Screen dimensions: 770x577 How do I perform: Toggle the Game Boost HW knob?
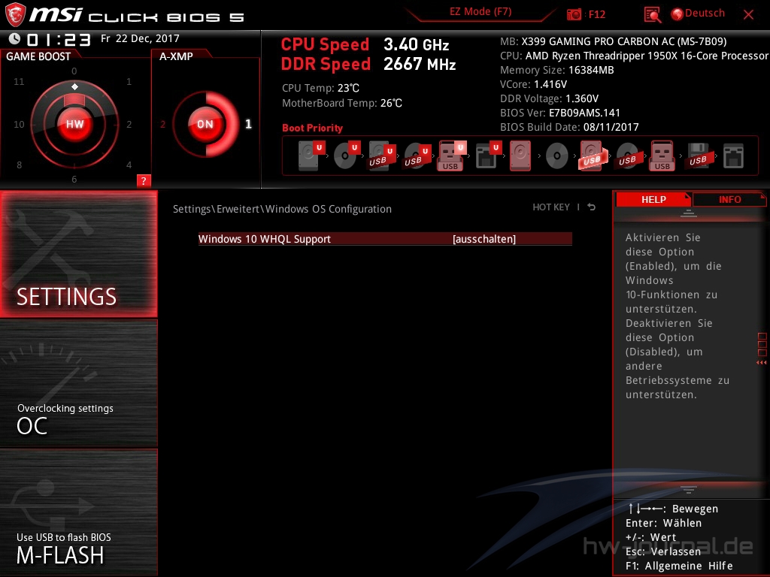[74, 124]
